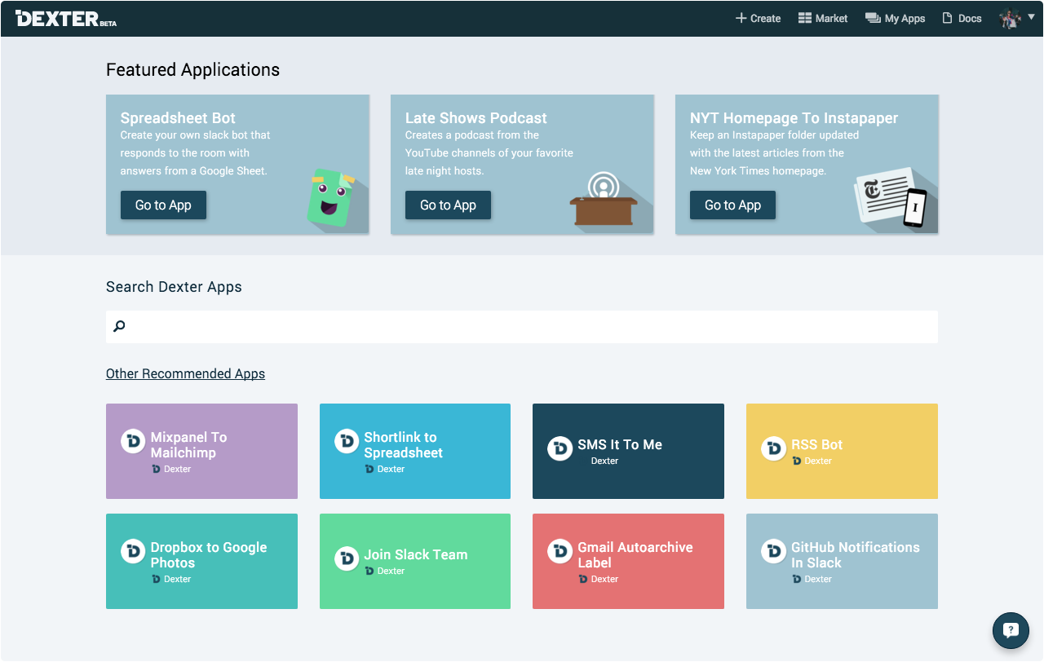
Task: Click the search magnifier icon
Action: coord(119,327)
